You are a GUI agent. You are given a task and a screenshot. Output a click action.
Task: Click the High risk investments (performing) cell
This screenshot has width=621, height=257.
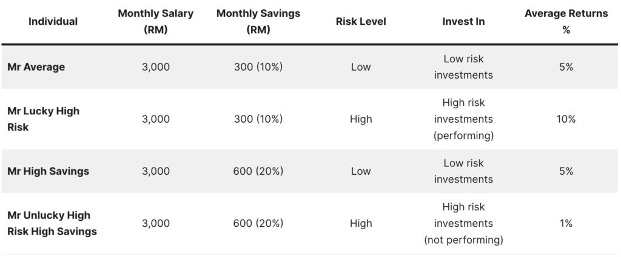[463, 119]
